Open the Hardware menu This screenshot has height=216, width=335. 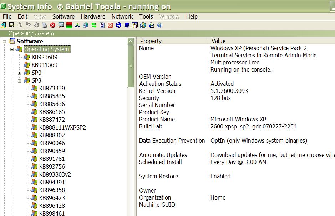coord(93,16)
